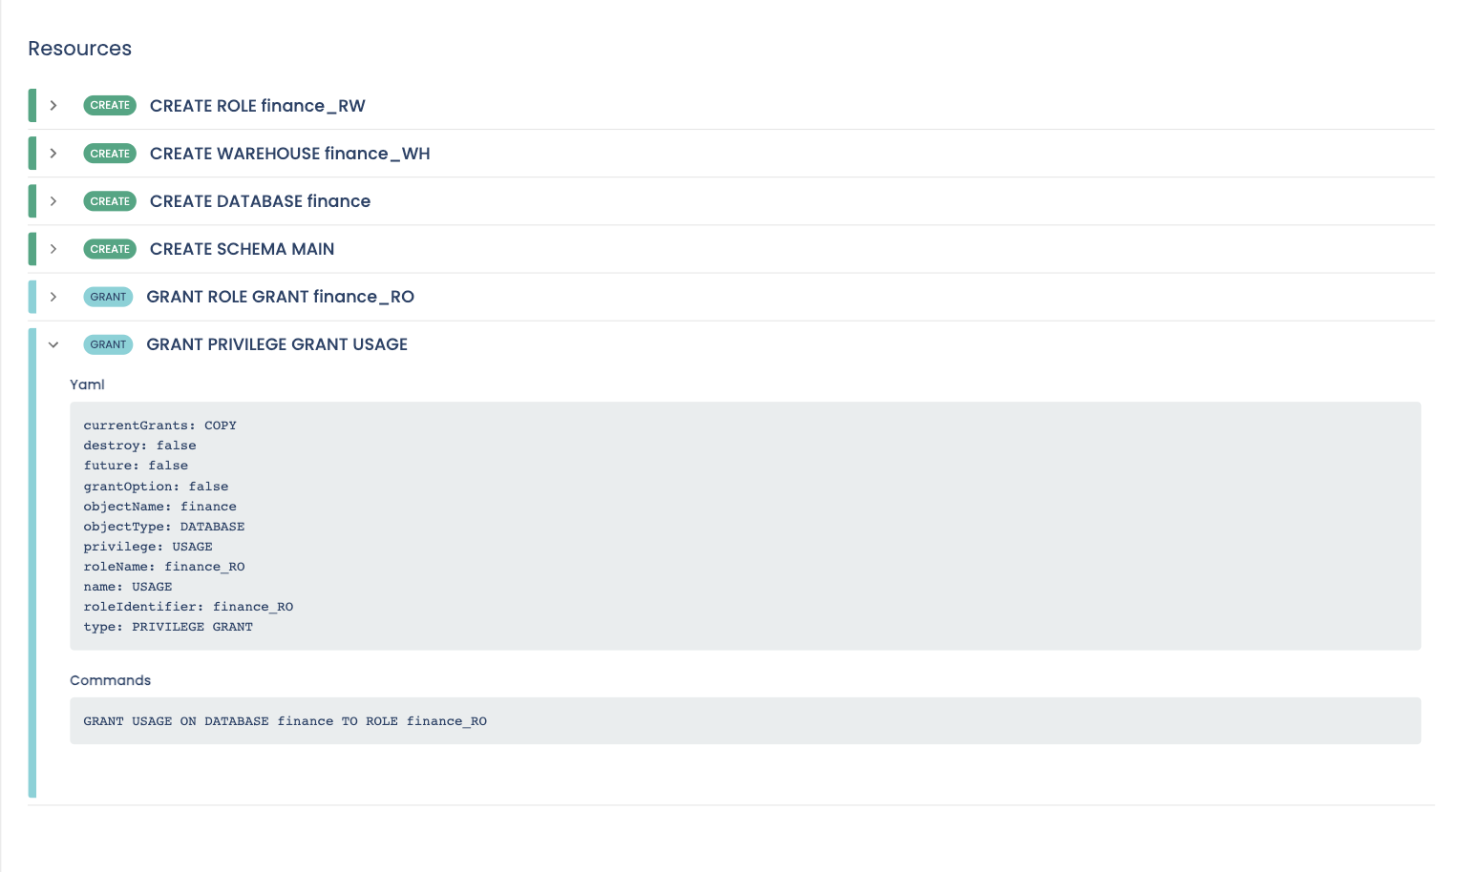Expand the CREATE ROLE finance_RW entry

(53, 105)
